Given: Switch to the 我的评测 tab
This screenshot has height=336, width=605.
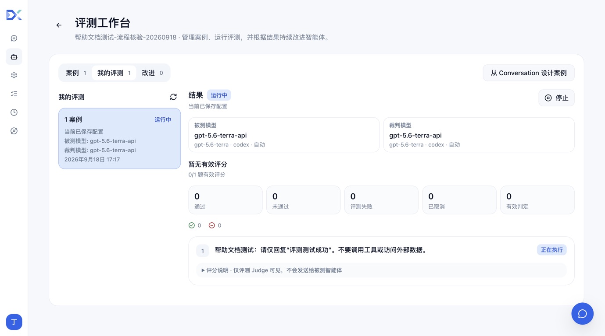Looking at the screenshot, I should [114, 73].
